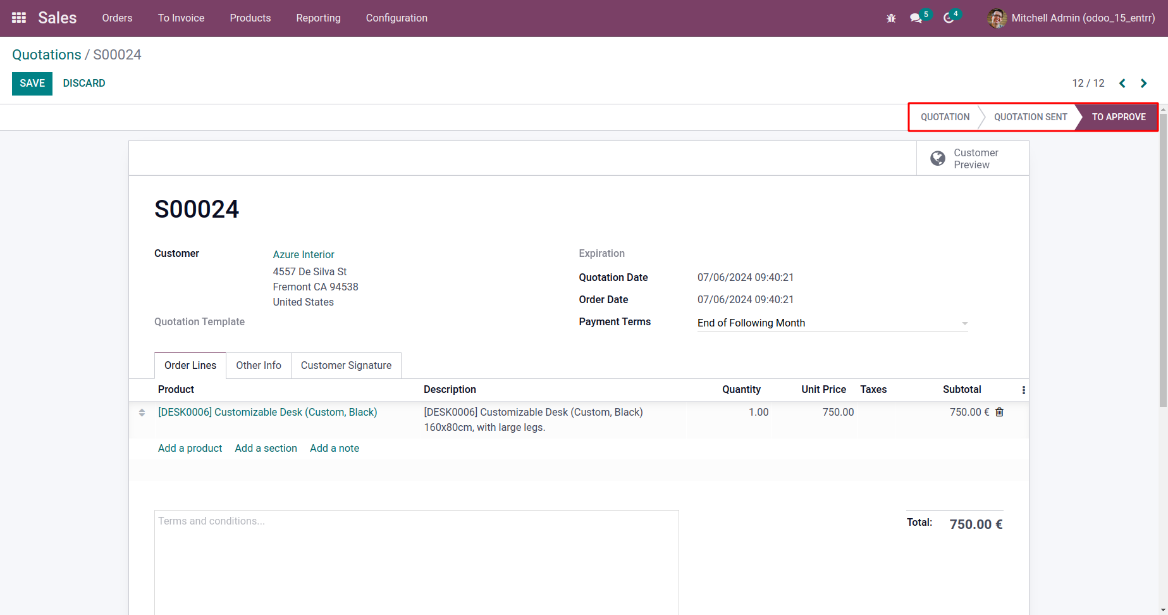
Task: Select the Quotation status stage
Action: coord(945,117)
